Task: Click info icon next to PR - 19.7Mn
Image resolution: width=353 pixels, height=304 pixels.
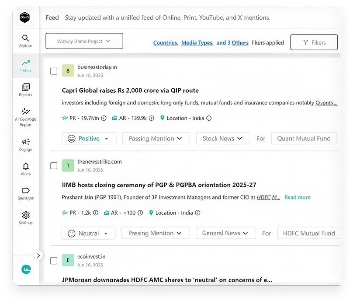Action: 104,118
